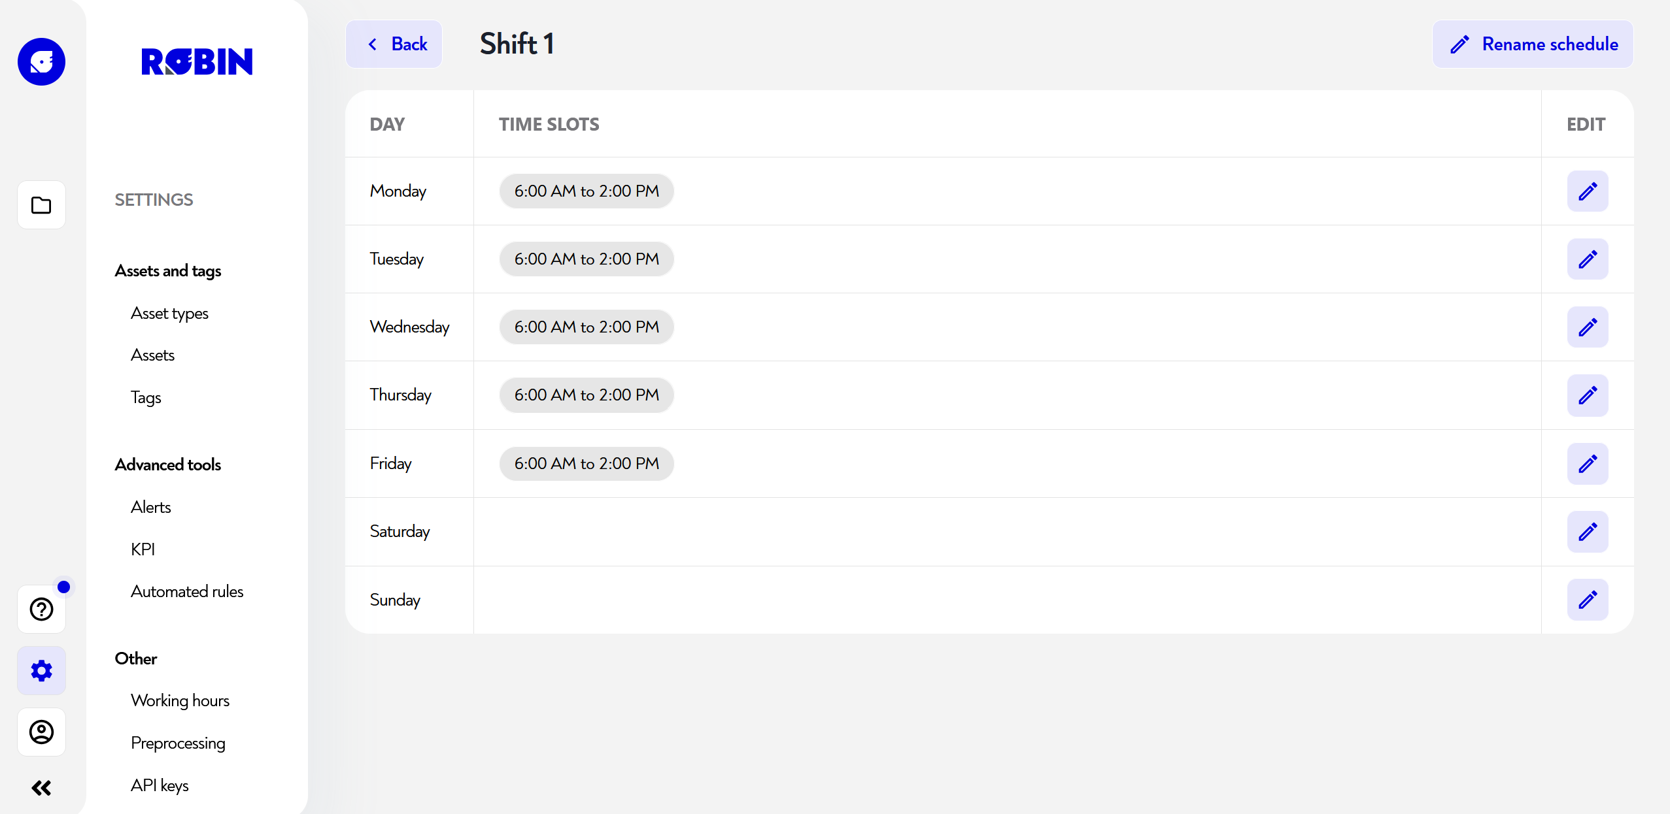Go back using the Back button

click(x=394, y=44)
